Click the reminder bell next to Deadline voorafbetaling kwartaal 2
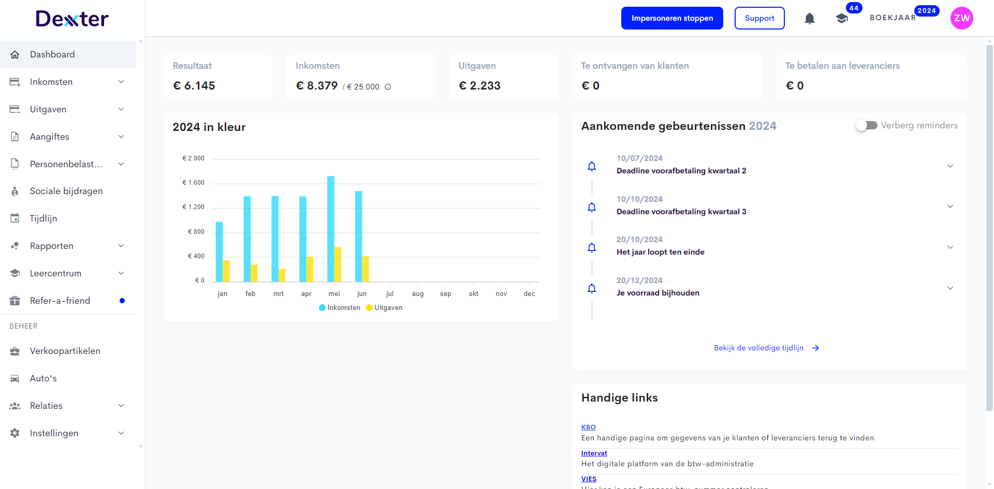This screenshot has width=994, height=489. (592, 166)
